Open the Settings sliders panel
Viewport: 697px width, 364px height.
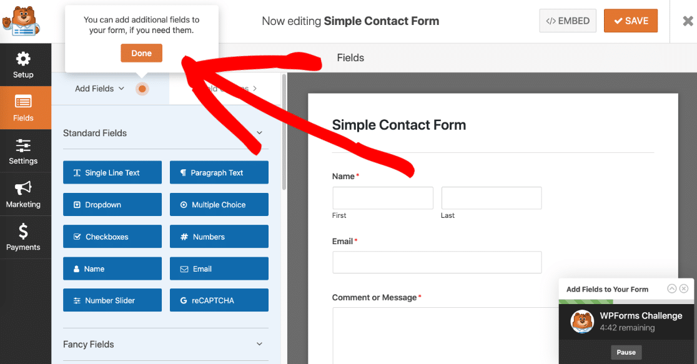23,151
